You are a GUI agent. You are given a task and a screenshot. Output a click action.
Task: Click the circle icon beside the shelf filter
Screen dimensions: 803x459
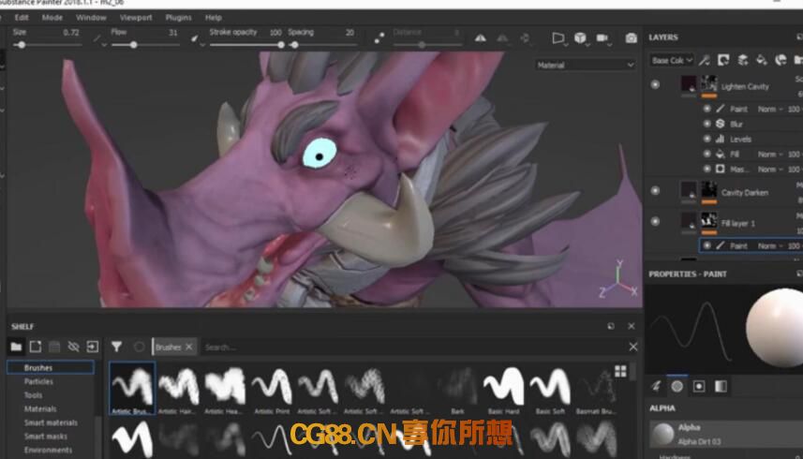139,347
